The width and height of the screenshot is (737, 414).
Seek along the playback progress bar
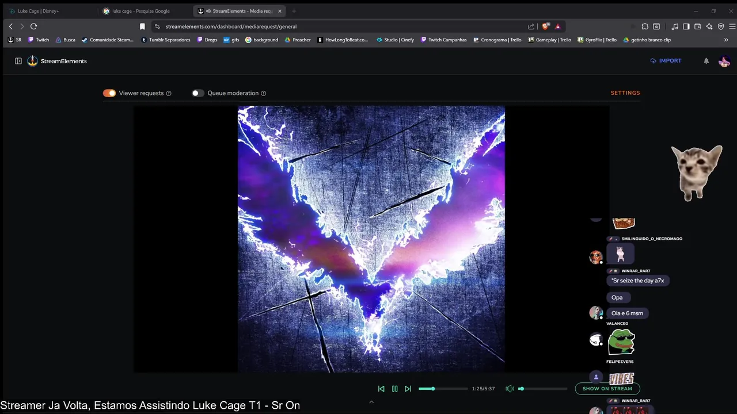pyautogui.click(x=443, y=389)
